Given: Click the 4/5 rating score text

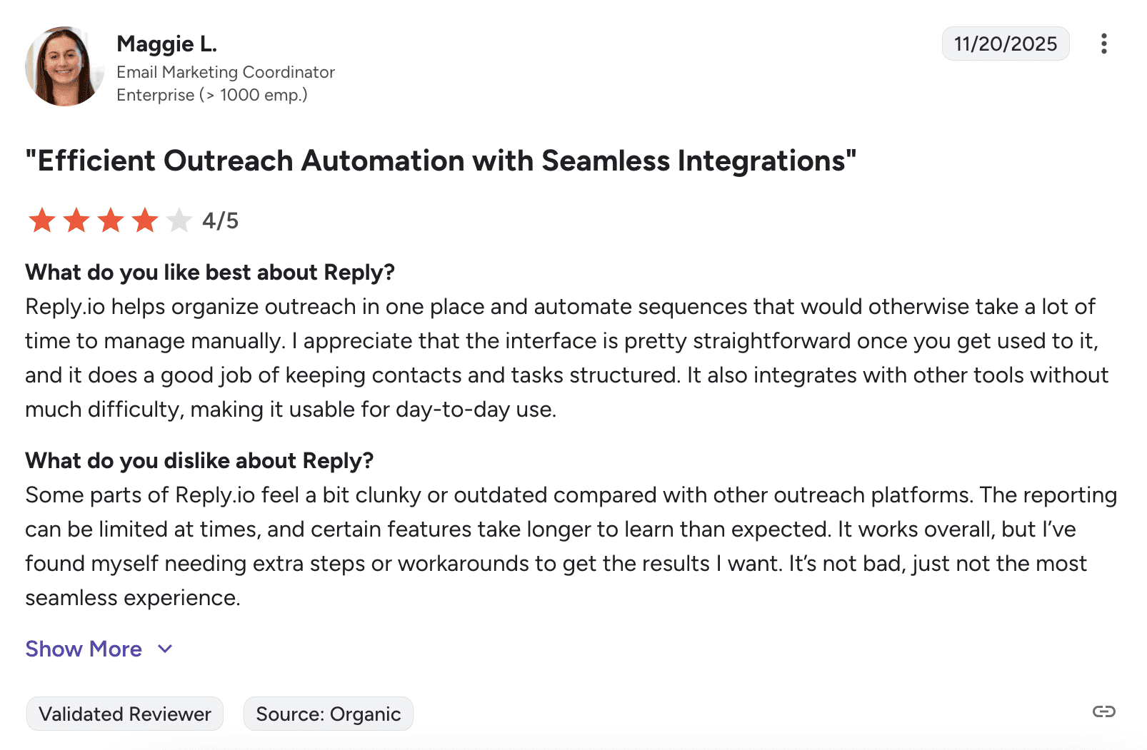Looking at the screenshot, I should pyautogui.click(x=220, y=221).
